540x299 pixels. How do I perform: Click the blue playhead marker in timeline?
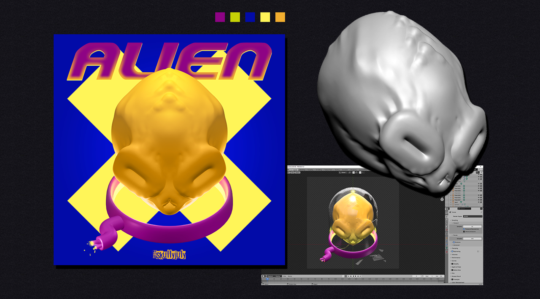267,279
